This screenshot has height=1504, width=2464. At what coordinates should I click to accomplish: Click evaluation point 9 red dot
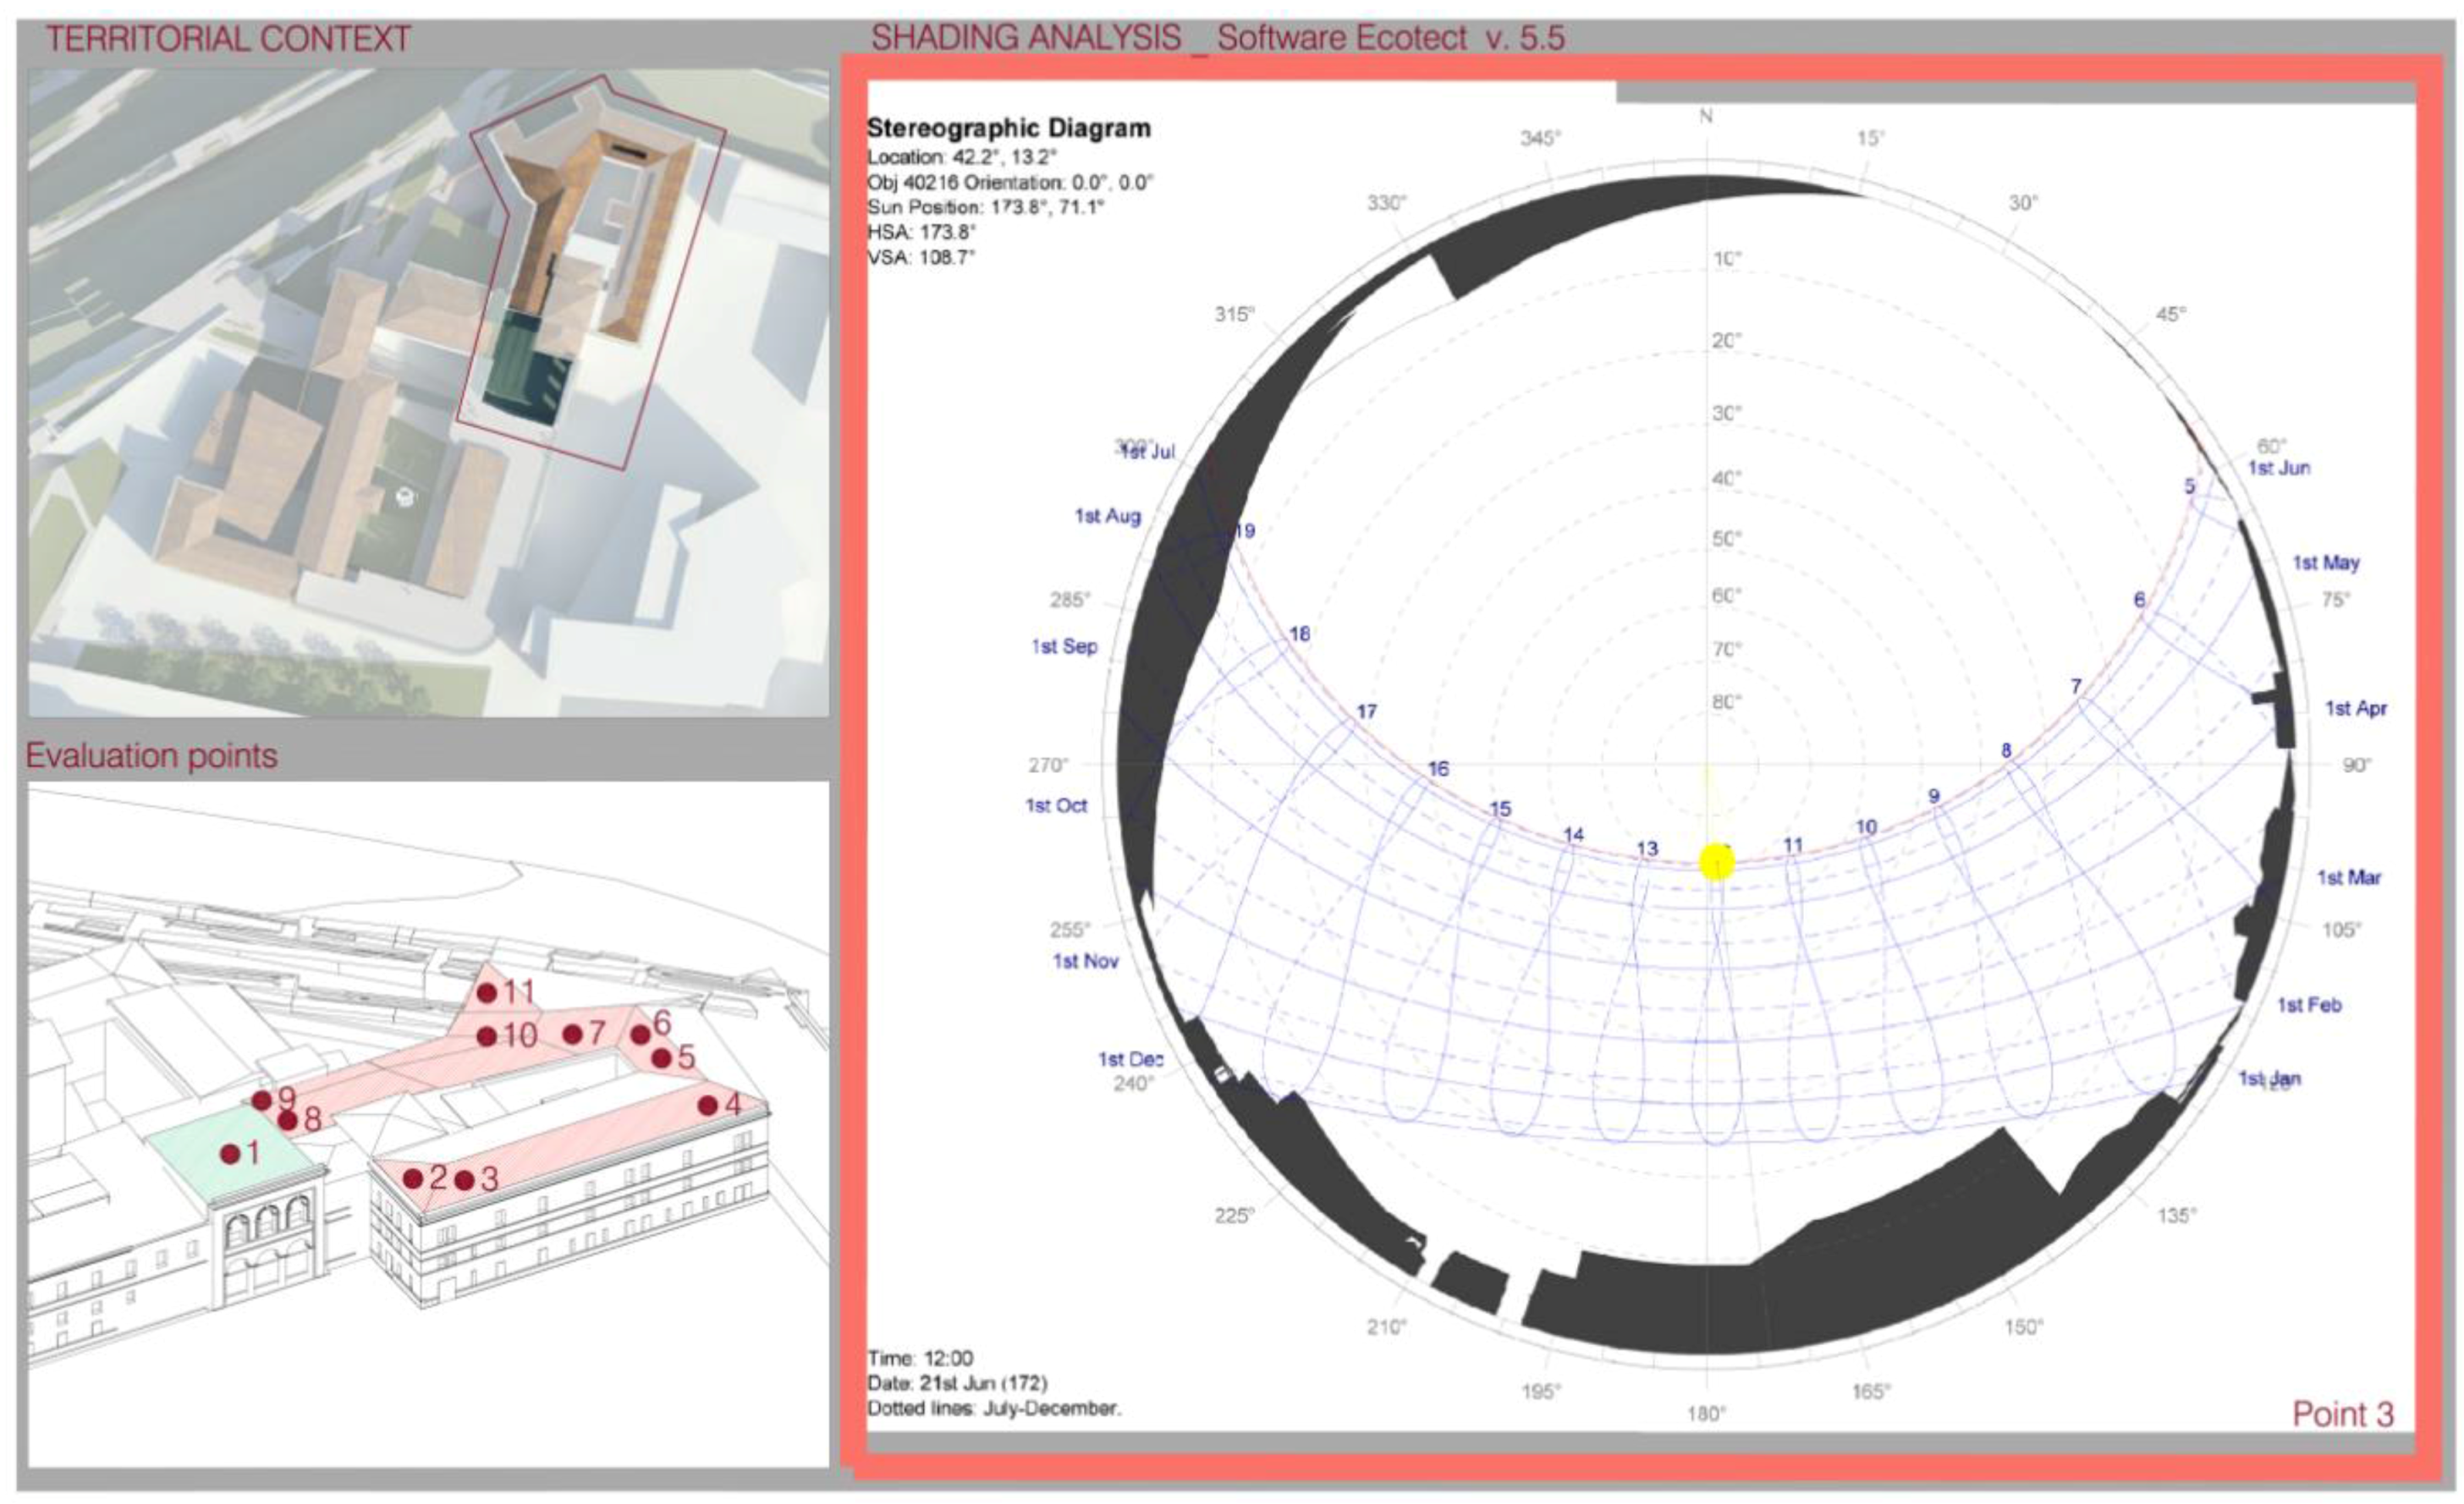click(x=262, y=1100)
